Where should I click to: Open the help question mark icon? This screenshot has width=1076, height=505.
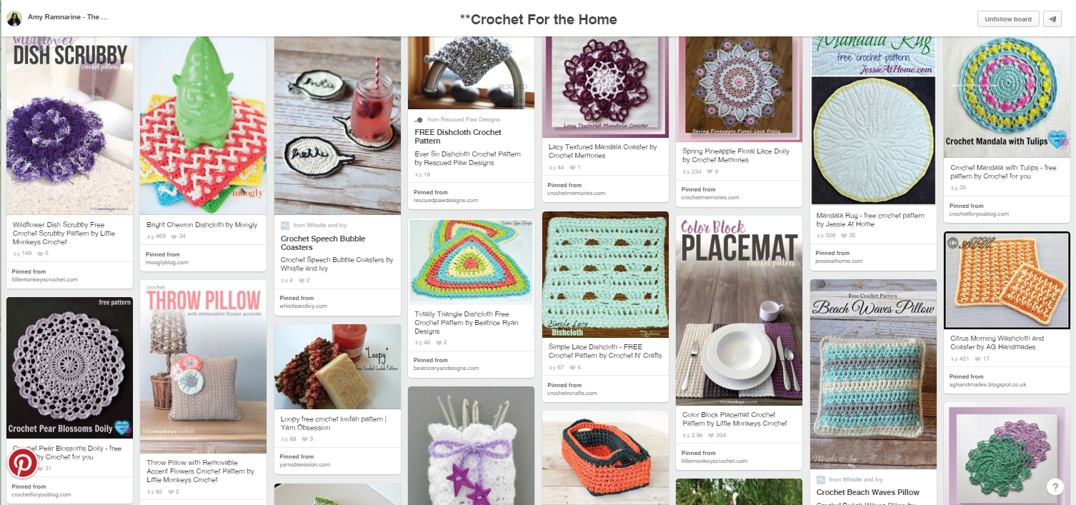(x=1055, y=486)
